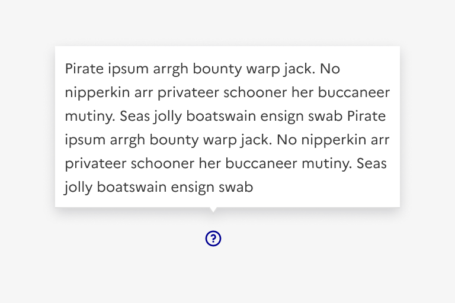Screen dimensions: 455x303
Task: Click the tooltip line starting "Pirate ipsum arrgh bounty"
Action: [x=203, y=69]
